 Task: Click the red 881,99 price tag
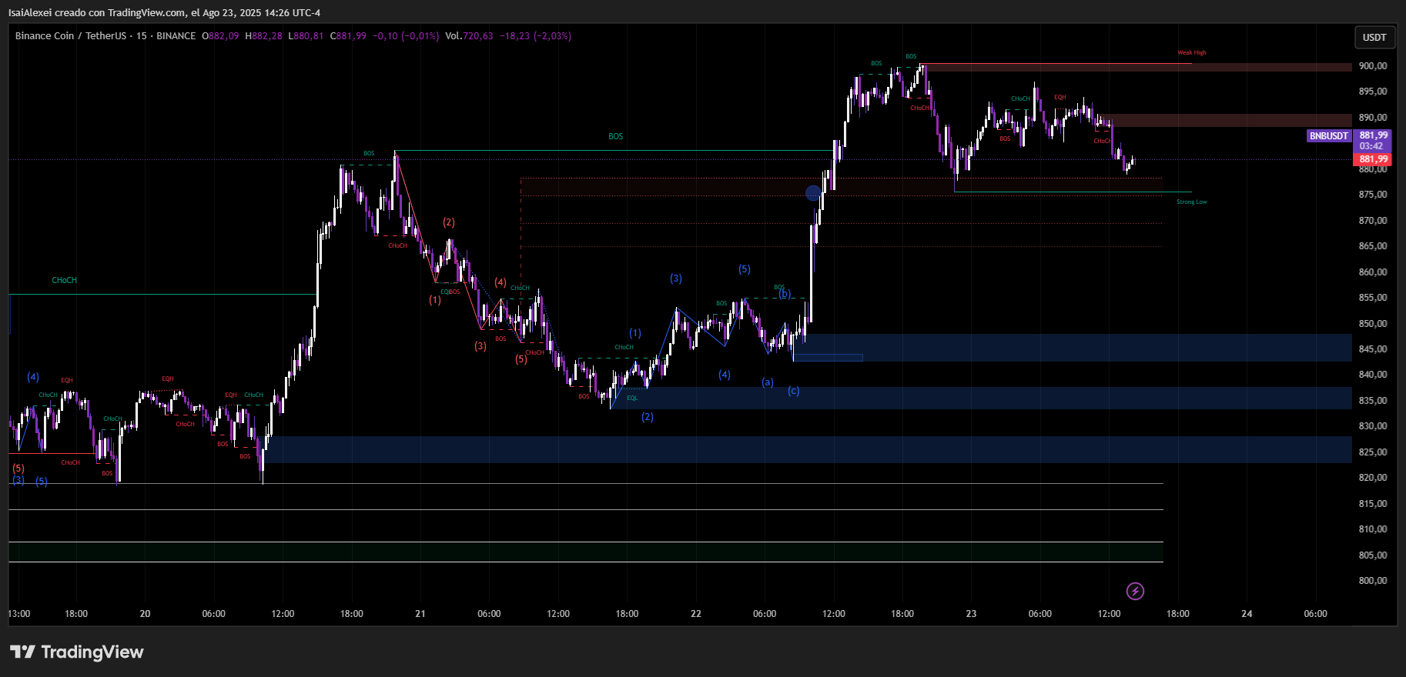(x=1372, y=159)
